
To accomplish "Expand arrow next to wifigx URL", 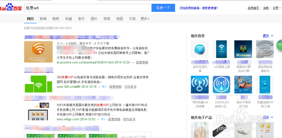I will (x=98, y=119).
